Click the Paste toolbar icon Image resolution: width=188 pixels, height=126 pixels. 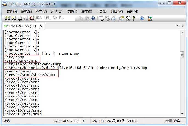pyautogui.click(x=87, y=18)
